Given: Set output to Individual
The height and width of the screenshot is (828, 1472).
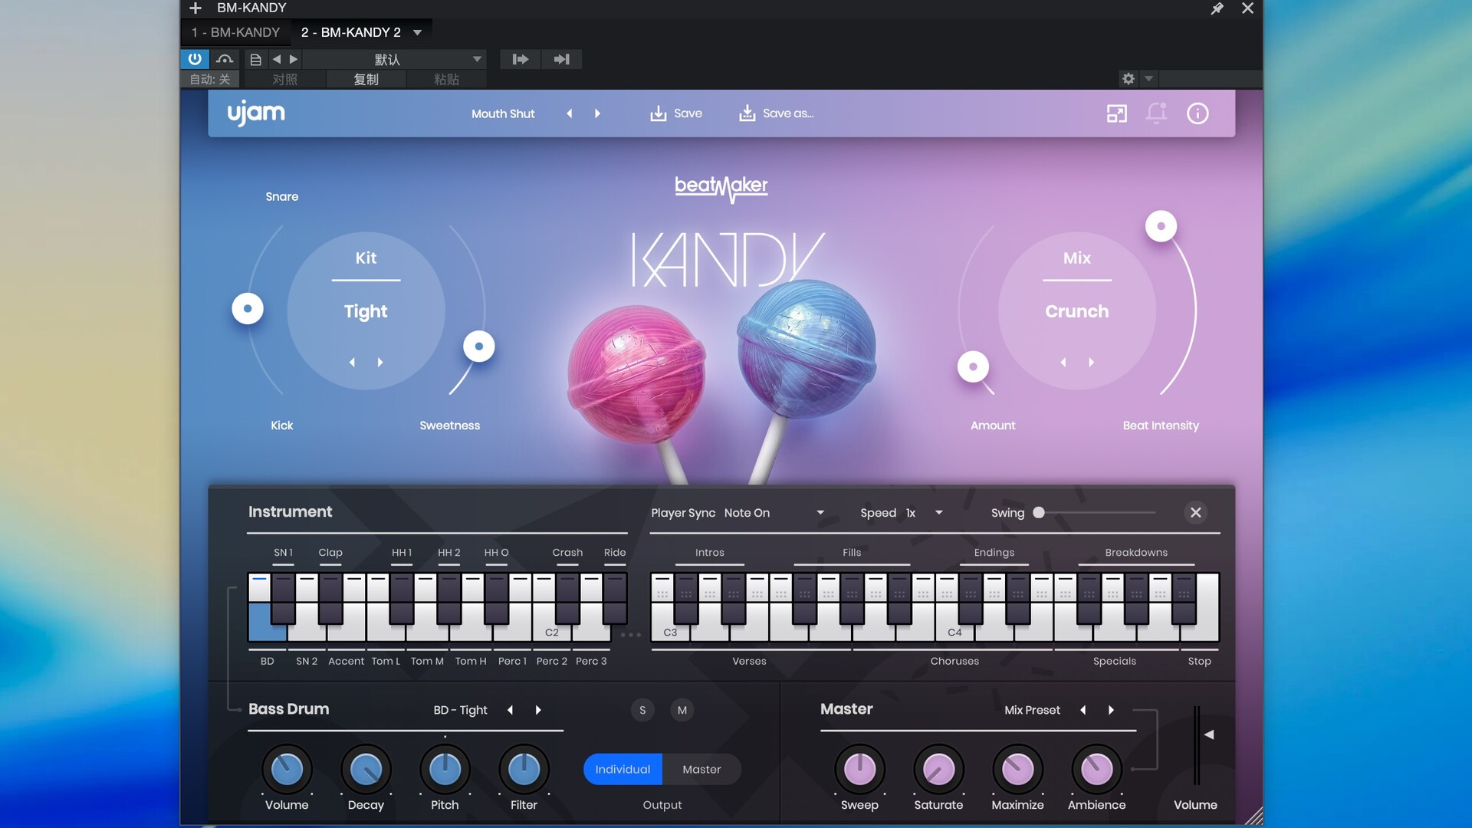Looking at the screenshot, I should tap(623, 769).
